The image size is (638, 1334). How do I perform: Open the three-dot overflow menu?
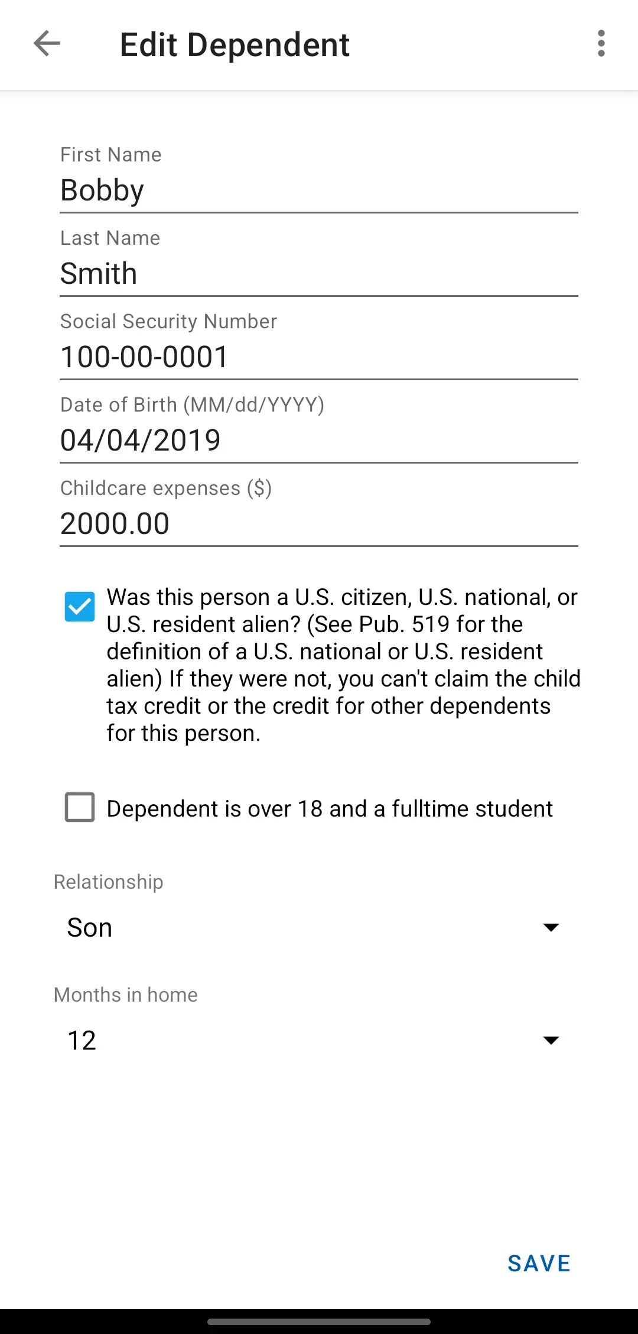[601, 44]
